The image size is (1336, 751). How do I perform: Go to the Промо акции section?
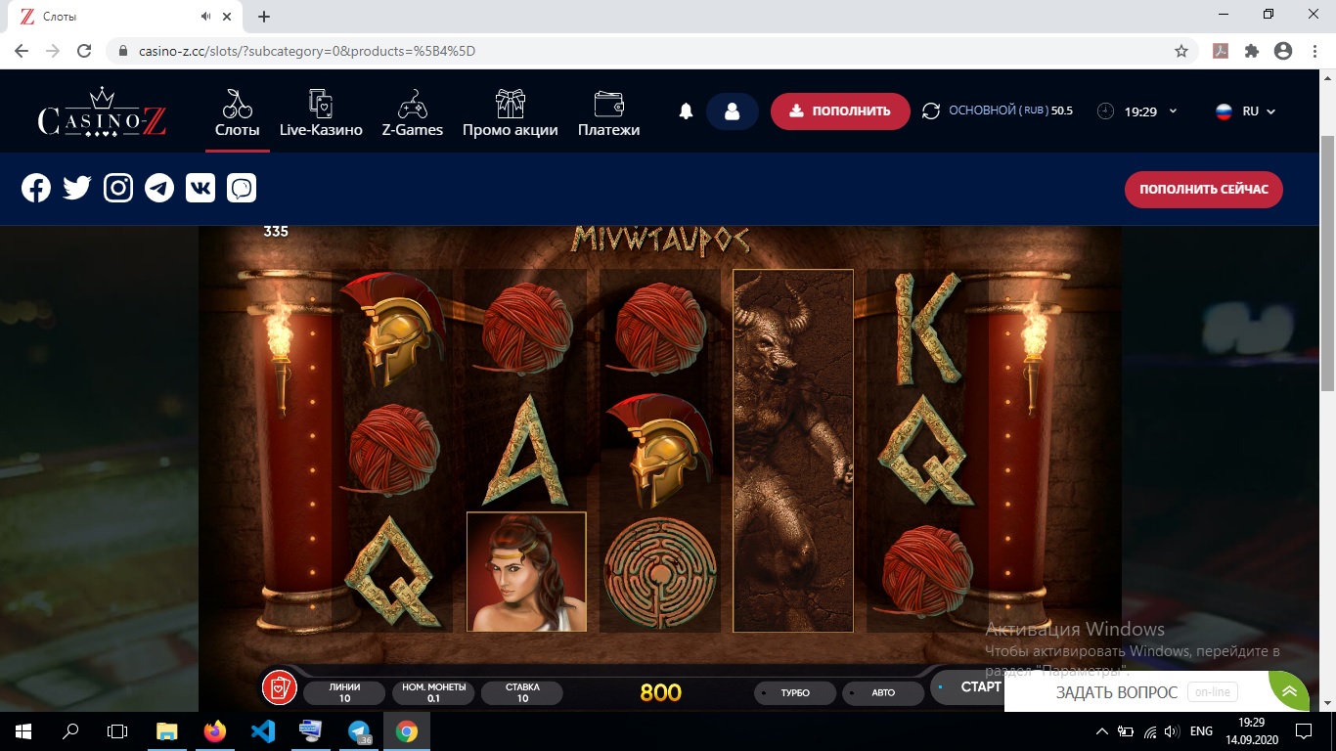510,113
